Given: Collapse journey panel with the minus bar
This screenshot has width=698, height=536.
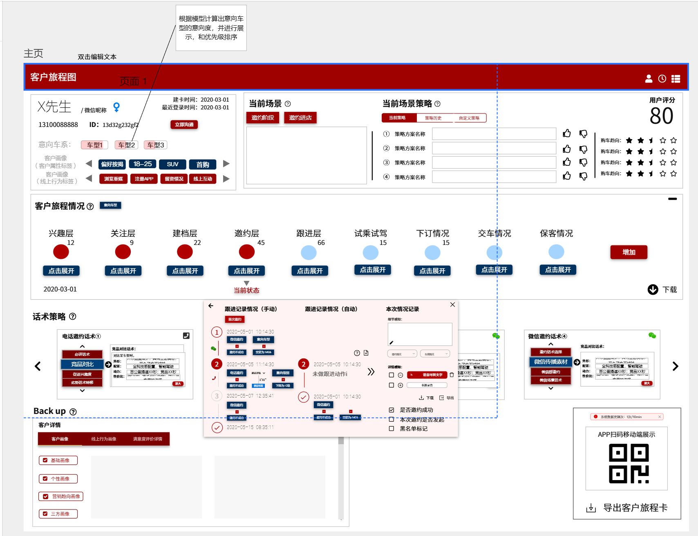Looking at the screenshot, I should (672, 199).
